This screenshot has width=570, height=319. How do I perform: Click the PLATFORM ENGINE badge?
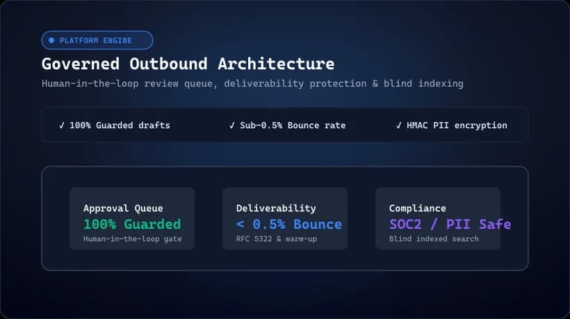point(97,40)
